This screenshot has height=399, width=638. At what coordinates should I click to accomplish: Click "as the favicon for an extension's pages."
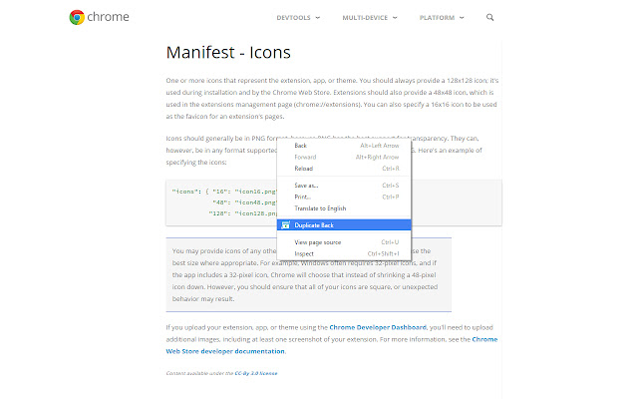coord(225,117)
